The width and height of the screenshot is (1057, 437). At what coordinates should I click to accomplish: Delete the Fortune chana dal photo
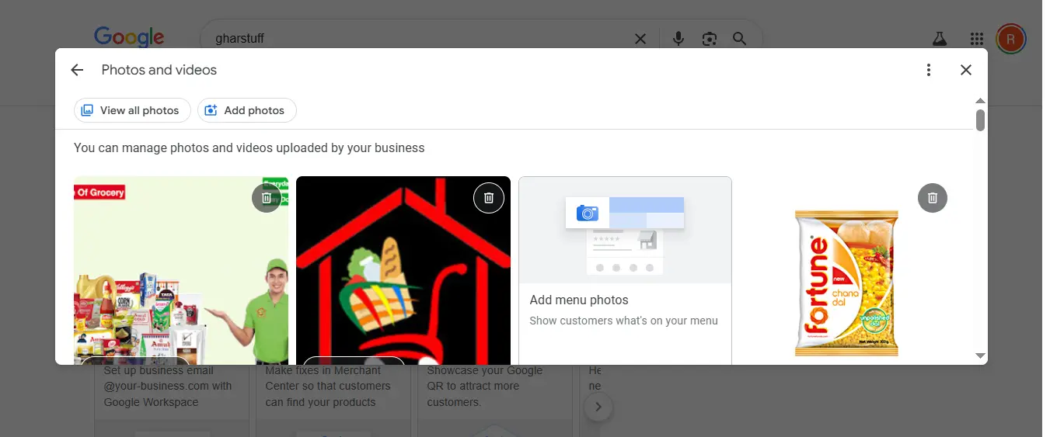click(933, 198)
